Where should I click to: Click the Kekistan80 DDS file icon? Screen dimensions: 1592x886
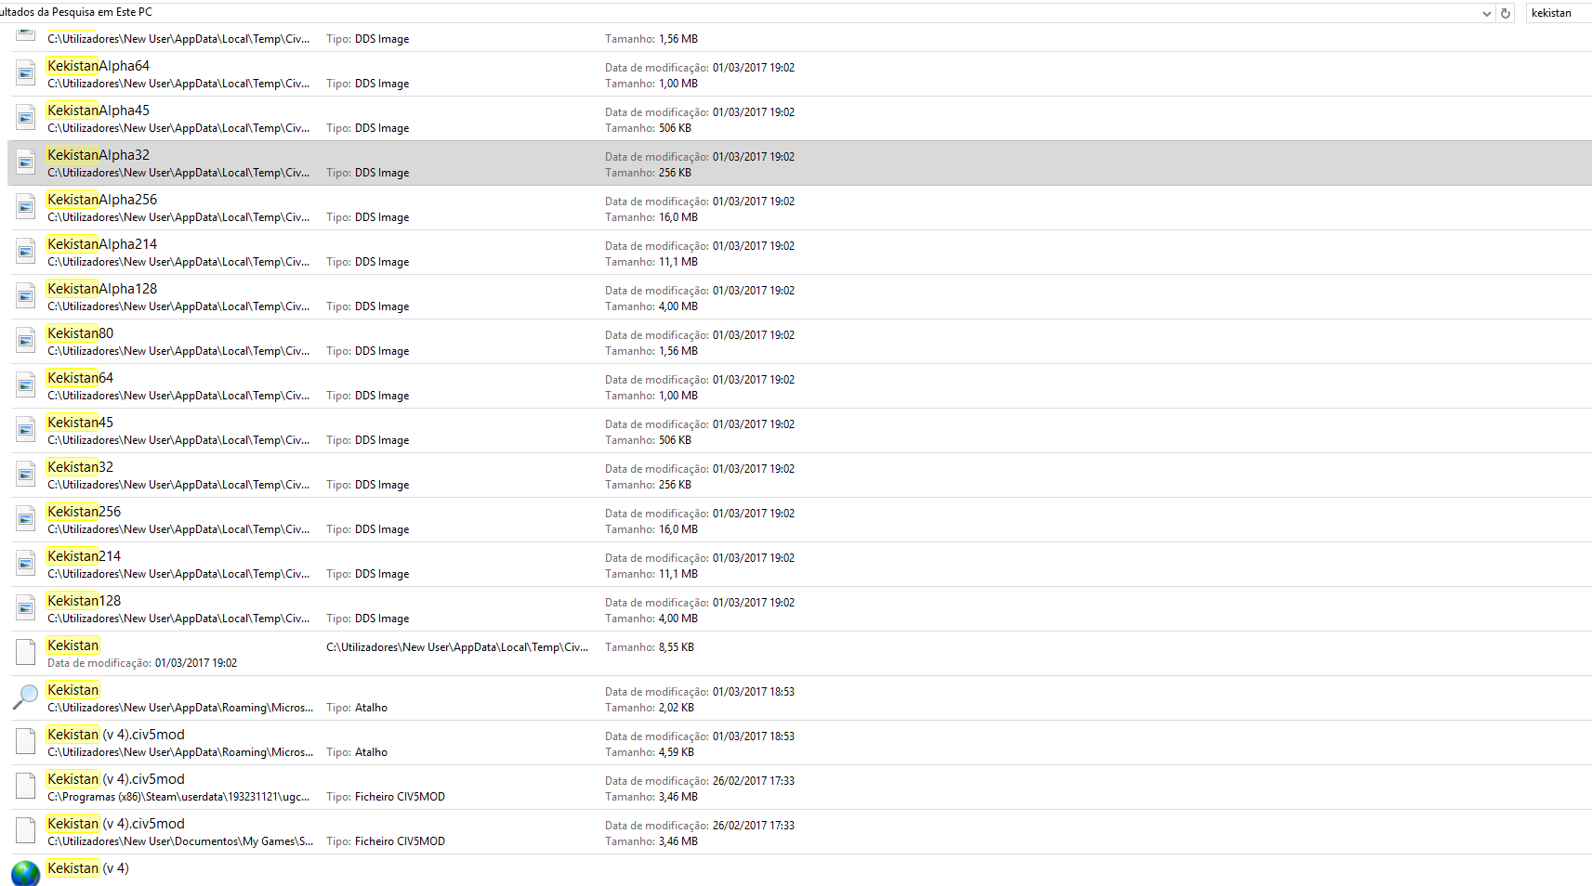[26, 341]
